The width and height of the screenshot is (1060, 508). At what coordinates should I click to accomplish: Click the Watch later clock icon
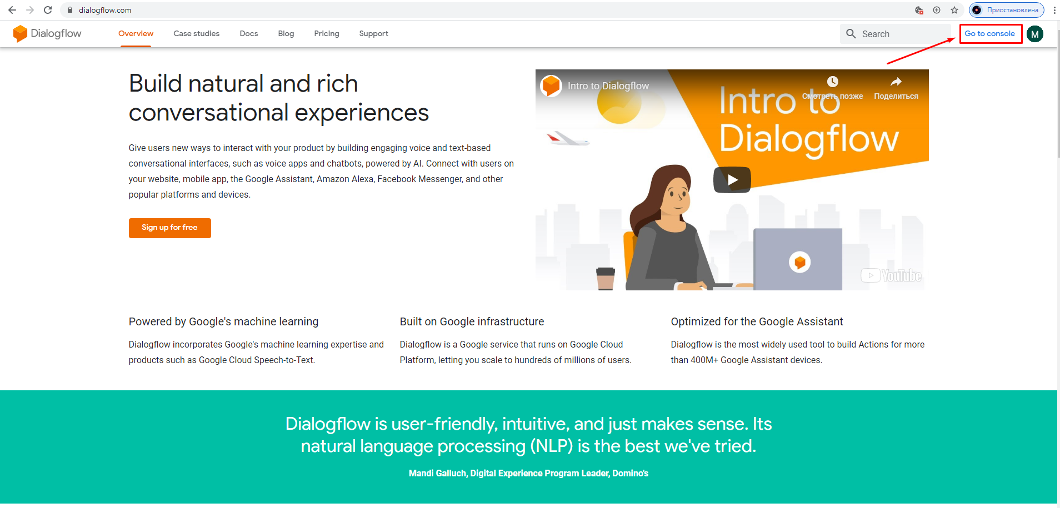click(832, 82)
